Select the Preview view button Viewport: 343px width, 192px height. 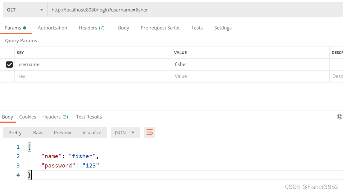(62, 133)
